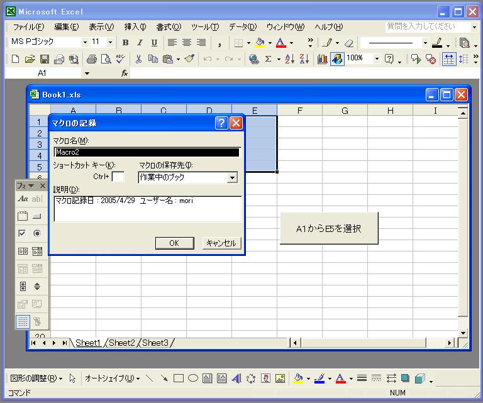
Task: Click the Drawing toolbar icon
Action: (x=337, y=58)
